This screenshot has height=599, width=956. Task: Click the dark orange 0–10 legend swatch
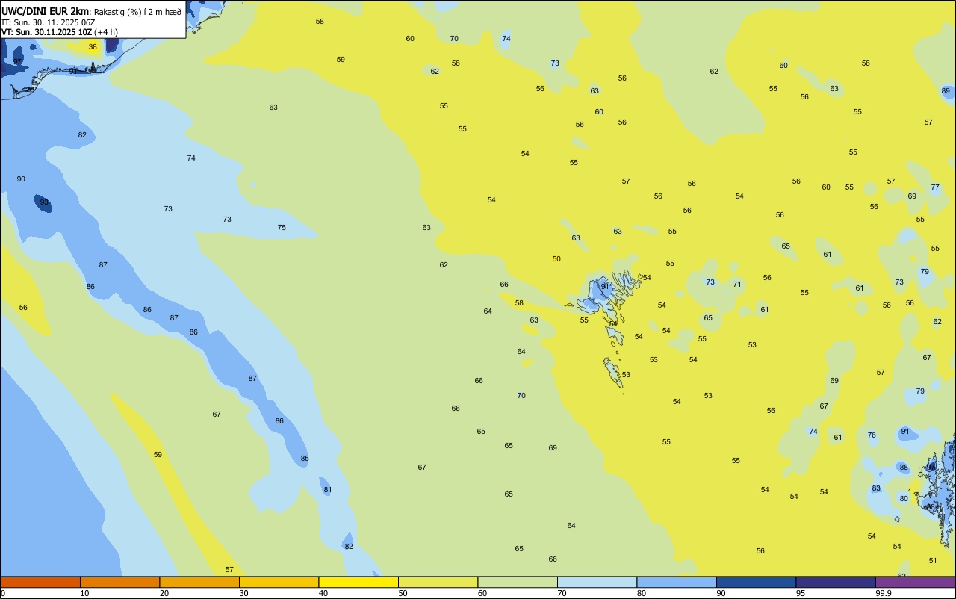point(40,582)
